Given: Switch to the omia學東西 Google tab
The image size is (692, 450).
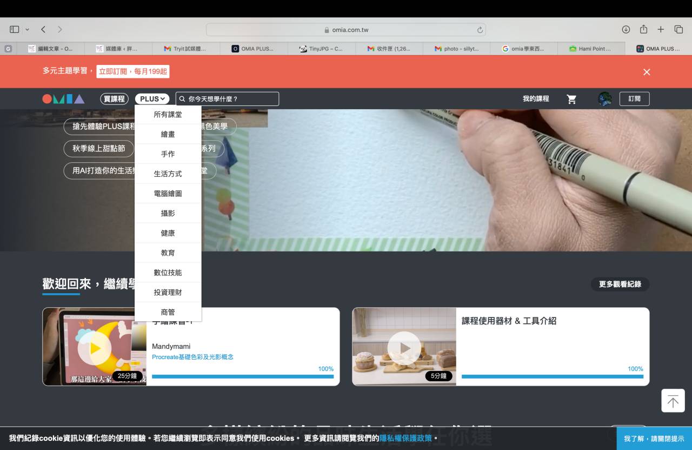Looking at the screenshot, I should tap(524, 49).
